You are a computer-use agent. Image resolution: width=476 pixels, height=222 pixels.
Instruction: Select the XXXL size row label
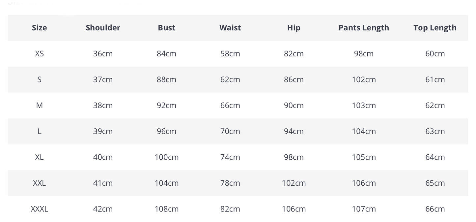[39, 209]
